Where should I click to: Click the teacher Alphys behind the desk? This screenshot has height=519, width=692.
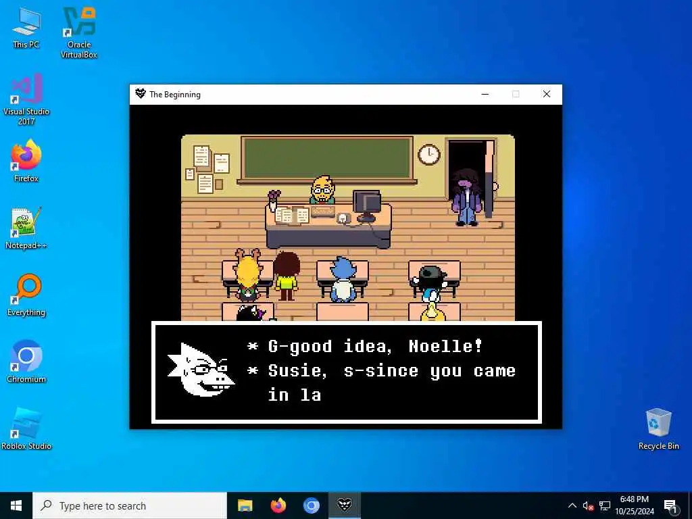pyautogui.click(x=323, y=190)
